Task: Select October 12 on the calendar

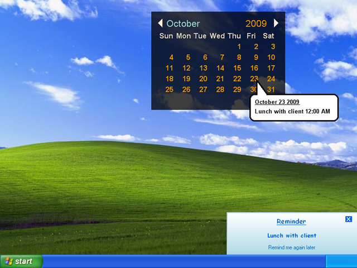Action: [186, 68]
